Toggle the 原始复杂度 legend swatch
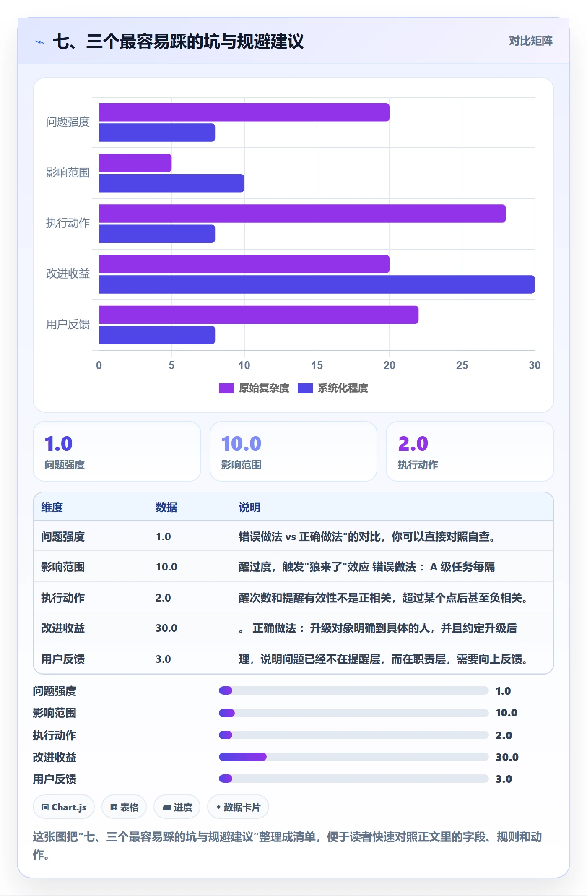 point(226,388)
